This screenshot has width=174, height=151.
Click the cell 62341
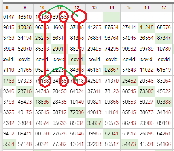coord(112,134)
